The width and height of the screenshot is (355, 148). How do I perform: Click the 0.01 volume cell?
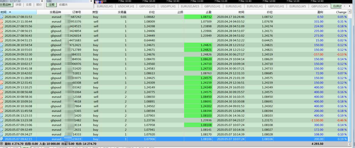(123, 17)
